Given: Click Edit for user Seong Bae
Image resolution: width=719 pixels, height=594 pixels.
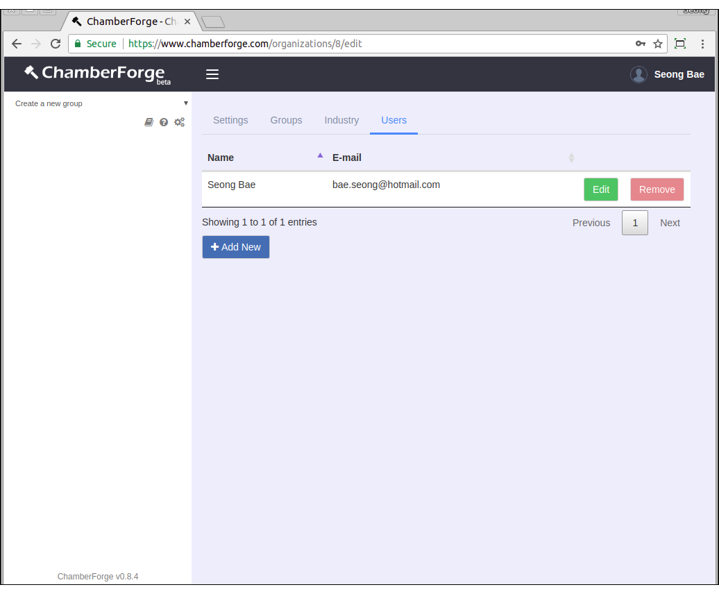Looking at the screenshot, I should coord(600,189).
